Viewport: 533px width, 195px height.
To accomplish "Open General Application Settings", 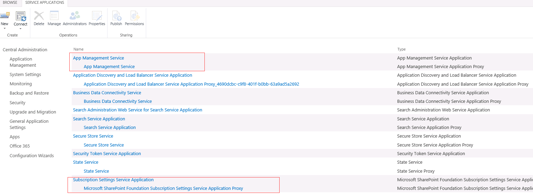I will [x=29, y=124].
